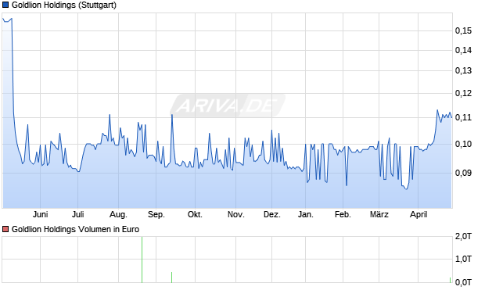Viewport: 485px width, 290px height.
Task: Click the 0,11 price axis value
Action: tap(463, 117)
